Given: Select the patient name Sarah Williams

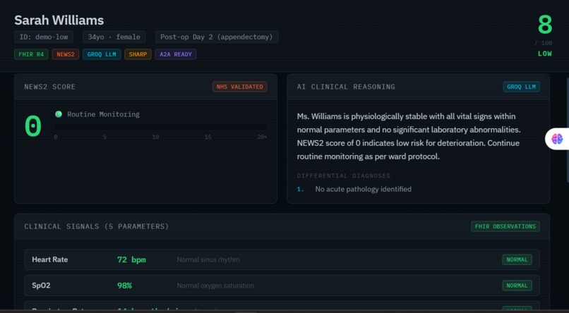Looking at the screenshot, I should tap(59, 20).
